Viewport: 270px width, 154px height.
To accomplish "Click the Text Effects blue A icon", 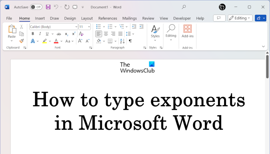I will [x=33, y=41].
